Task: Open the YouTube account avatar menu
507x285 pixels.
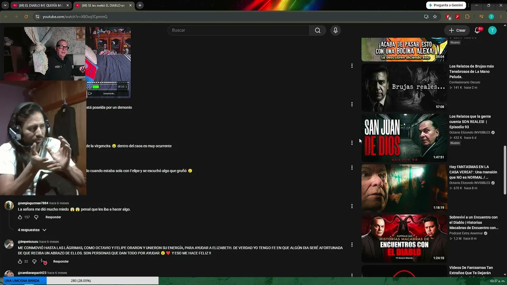Action: (x=492, y=30)
